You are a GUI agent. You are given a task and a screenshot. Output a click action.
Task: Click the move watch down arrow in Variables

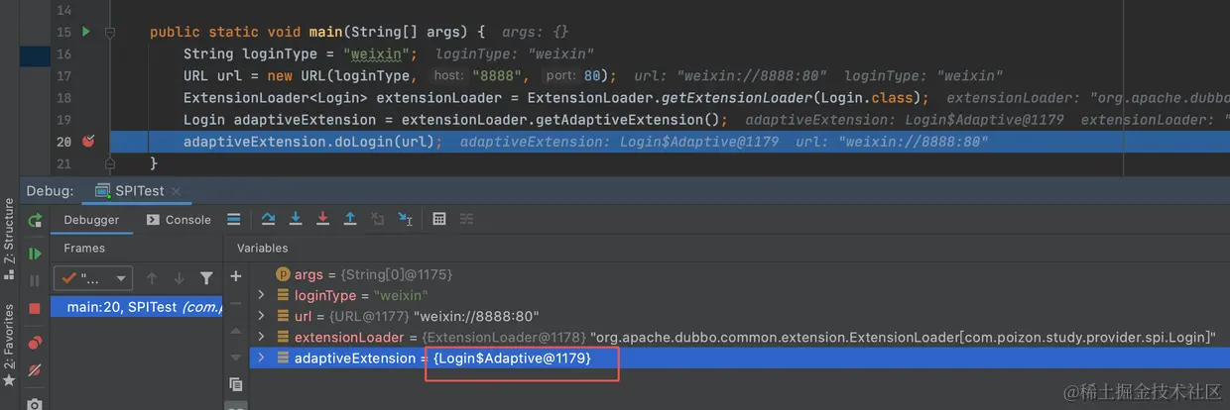click(235, 357)
